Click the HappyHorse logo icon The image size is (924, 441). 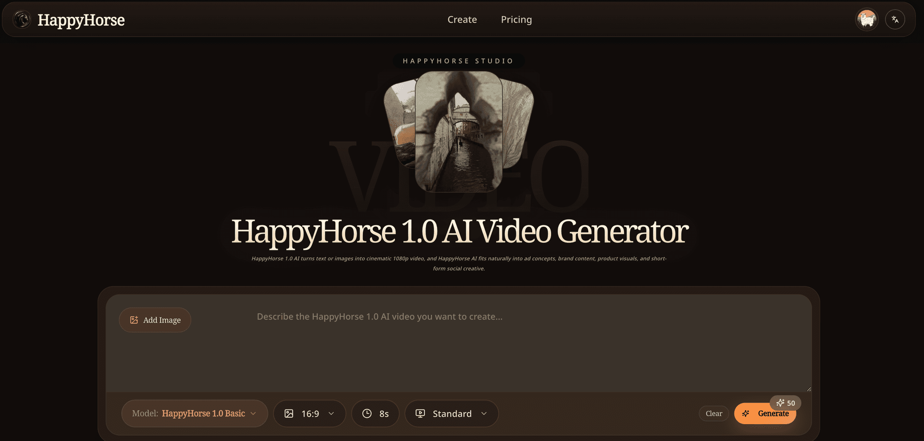(22, 19)
